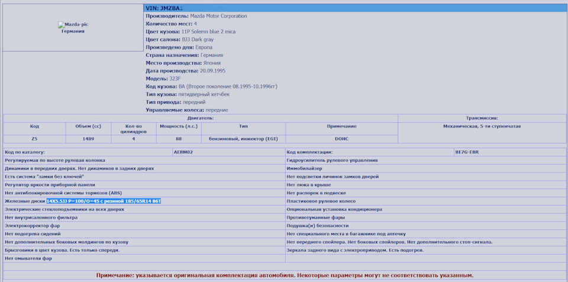Click body type "пятидверный хетчбек"
The image size is (568, 282).
tap(204, 94)
